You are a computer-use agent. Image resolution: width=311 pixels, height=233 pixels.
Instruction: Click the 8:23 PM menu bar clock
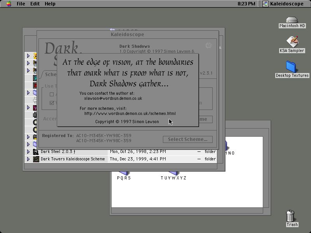pyautogui.click(x=246, y=3)
